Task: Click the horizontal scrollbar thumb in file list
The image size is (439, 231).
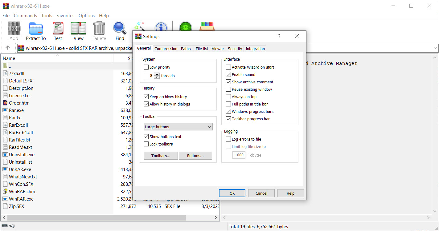Action: pos(97,217)
